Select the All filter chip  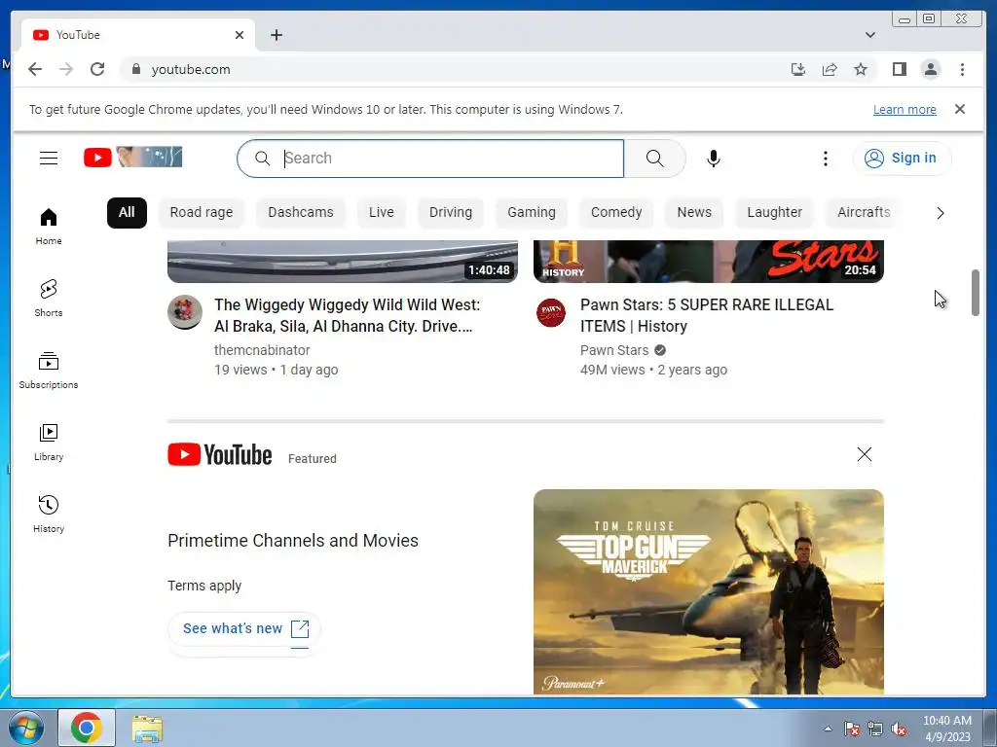127,212
